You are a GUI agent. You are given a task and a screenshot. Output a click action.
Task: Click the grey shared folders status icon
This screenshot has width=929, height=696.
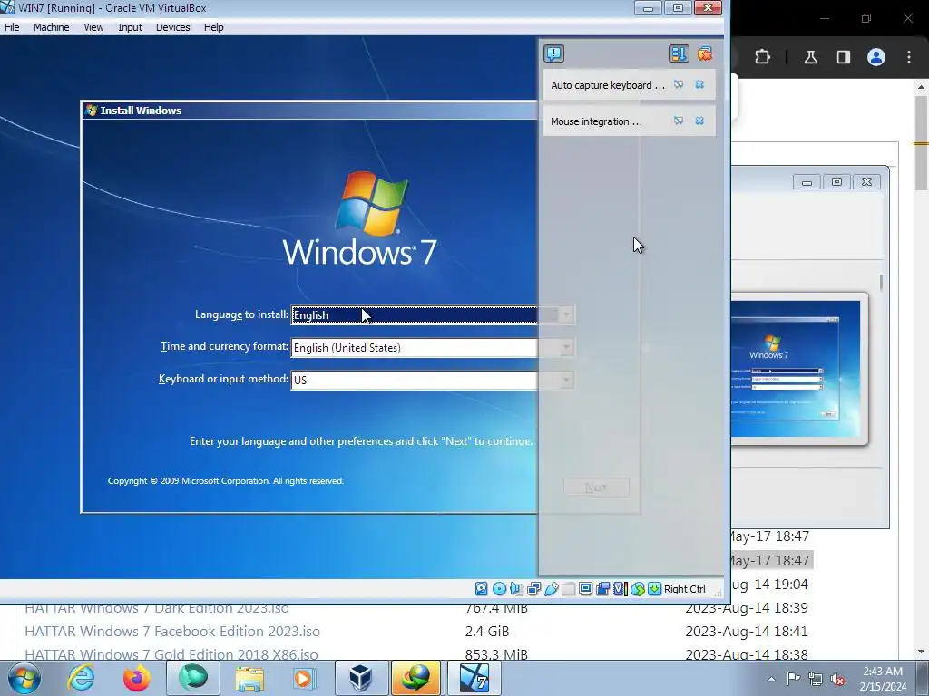pyautogui.click(x=568, y=589)
